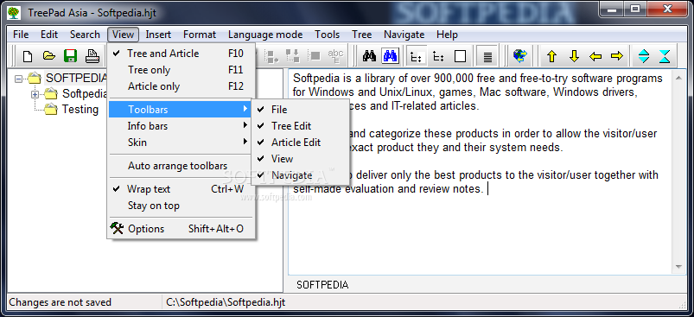
Task: Click the Print toolbar icon
Action: point(92,55)
